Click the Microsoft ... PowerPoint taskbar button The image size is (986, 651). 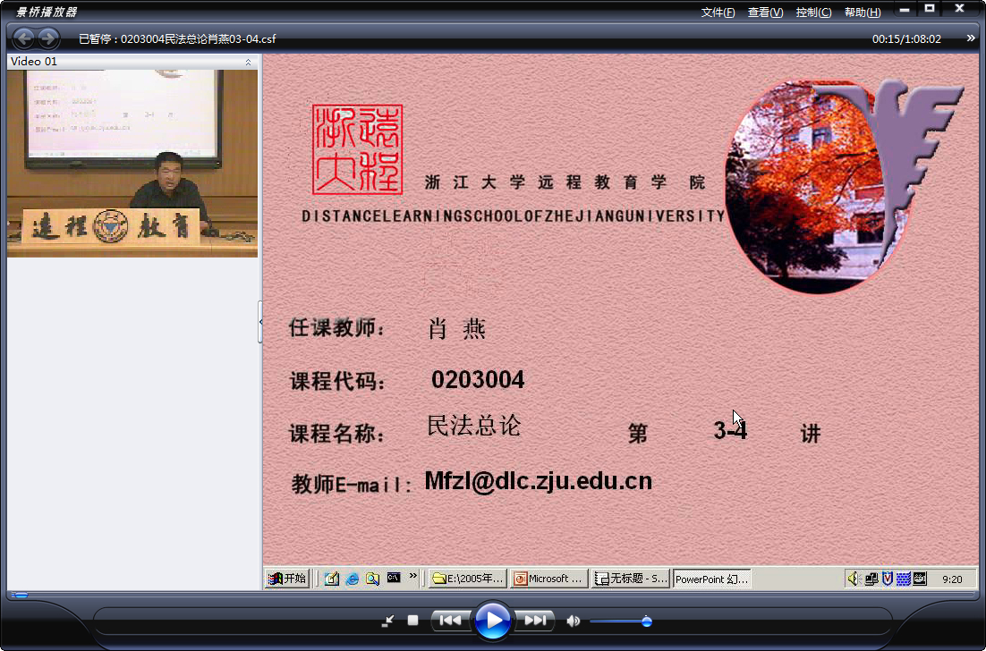click(x=549, y=579)
